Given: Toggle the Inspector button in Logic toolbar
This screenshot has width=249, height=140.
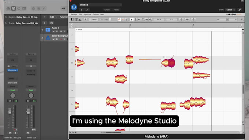Looking at the screenshot, I should click(14, 8).
